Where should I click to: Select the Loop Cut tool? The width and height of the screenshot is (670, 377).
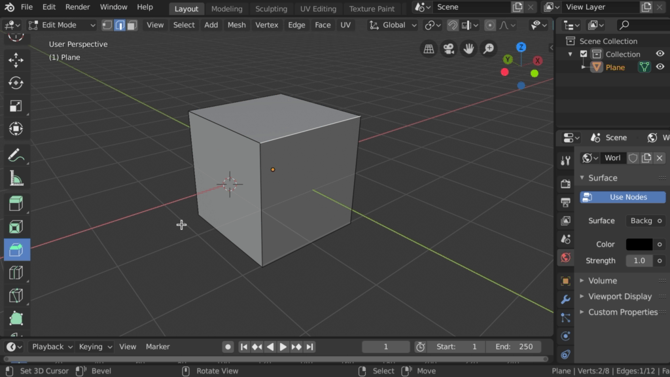16,273
